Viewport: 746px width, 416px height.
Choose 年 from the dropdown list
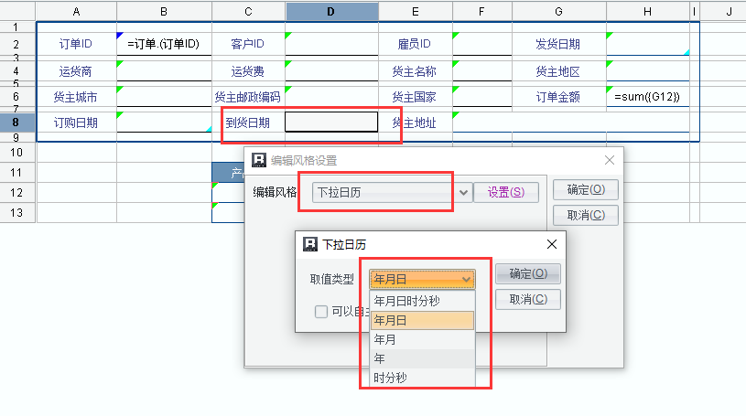(x=422, y=358)
